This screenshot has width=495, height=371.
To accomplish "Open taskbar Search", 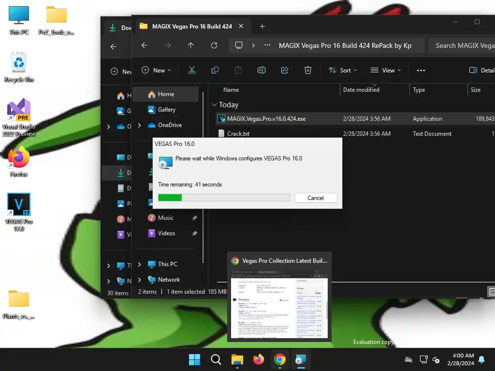I will pyautogui.click(x=216, y=359).
